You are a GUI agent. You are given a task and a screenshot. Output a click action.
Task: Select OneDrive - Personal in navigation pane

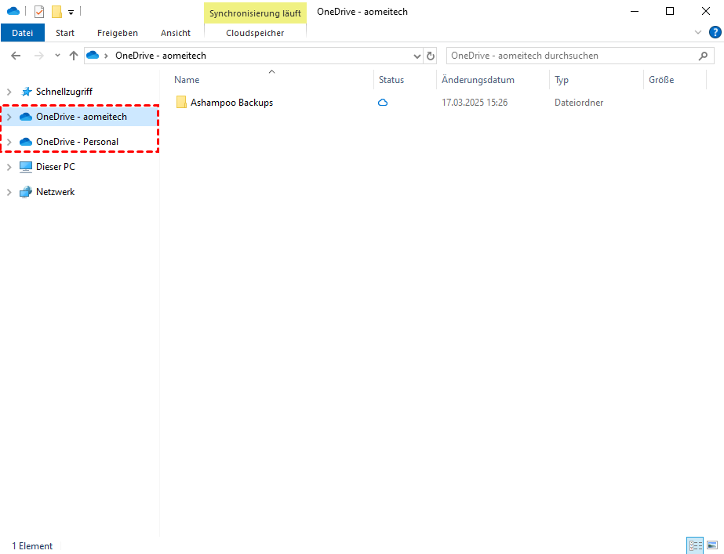tap(77, 142)
